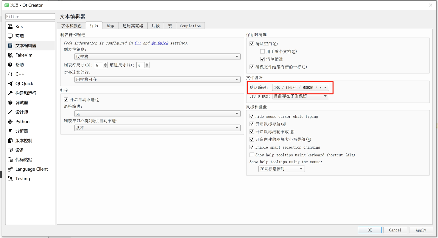Toggle 开启鼠标滚轮缩放 checkbox
The width and height of the screenshot is (438, 238).
252,131
